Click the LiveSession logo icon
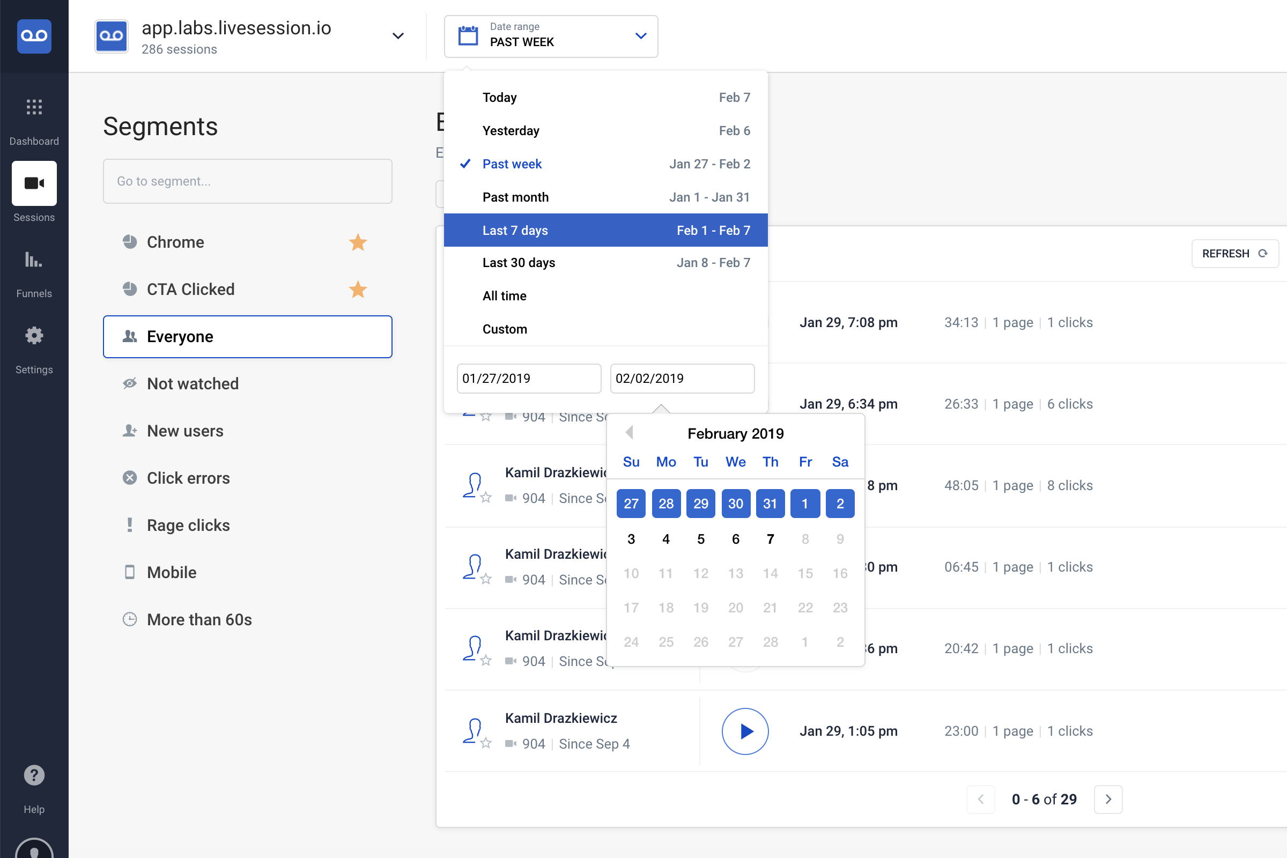Screen dimensions: 1287x858 (34, 36)
